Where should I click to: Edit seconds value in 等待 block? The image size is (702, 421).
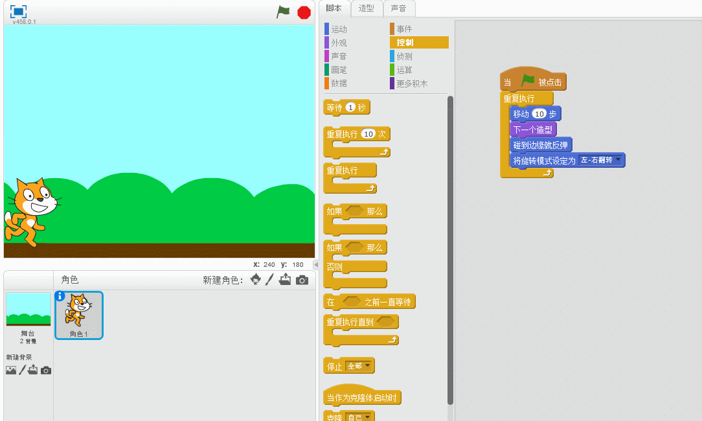tap(350, 108)
